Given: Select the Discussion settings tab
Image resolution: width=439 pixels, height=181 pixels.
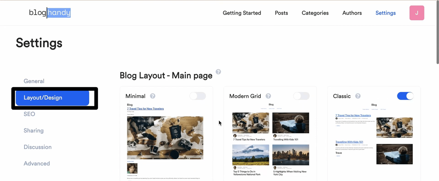Looking at the screenshot, I should pyautogui.click(x=38, y=147).
